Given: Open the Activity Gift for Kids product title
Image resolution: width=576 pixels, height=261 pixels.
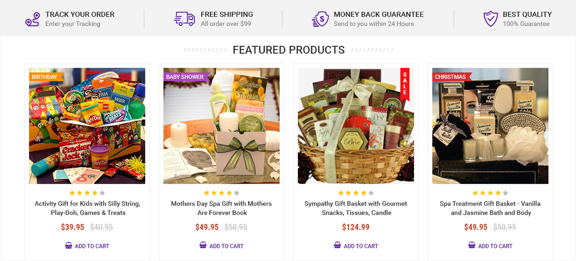Looking at the screenshot, I should click(87, 208).
